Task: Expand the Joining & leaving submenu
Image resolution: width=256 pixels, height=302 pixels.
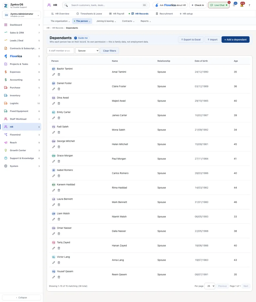Action: pyautogui.click(x=106, y=21)
